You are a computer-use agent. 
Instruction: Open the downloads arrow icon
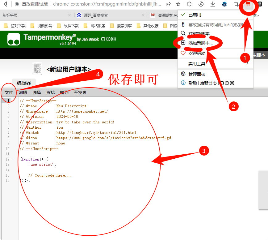[213, 4]
